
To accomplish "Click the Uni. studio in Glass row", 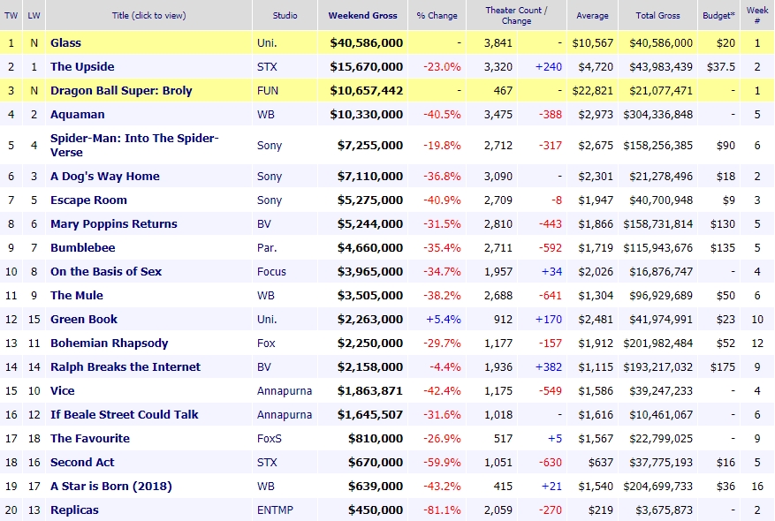I will point(267,43).
